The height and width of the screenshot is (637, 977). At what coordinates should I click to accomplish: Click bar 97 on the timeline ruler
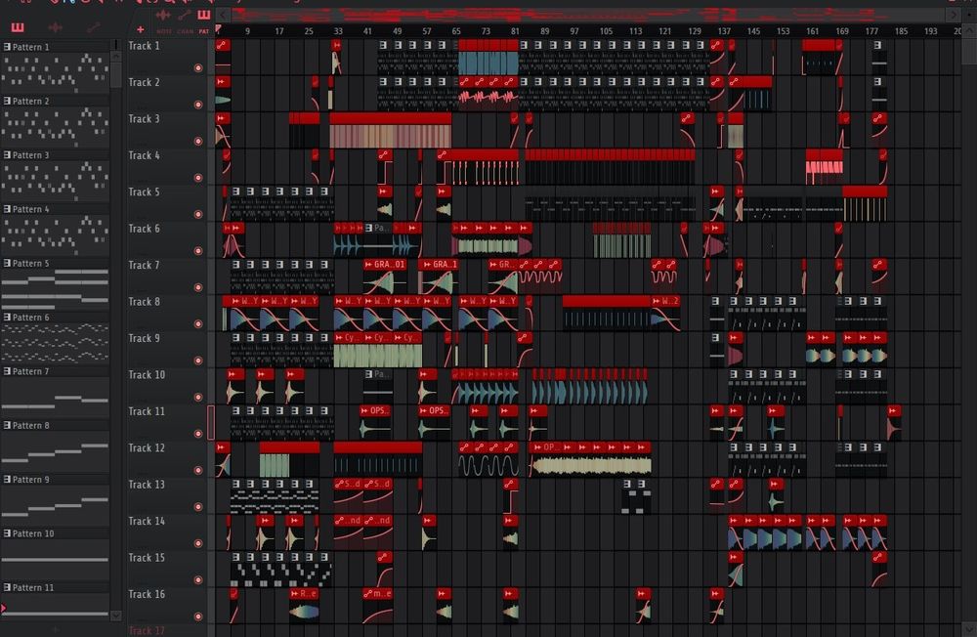pyautogui.click(x=573, y=30)
